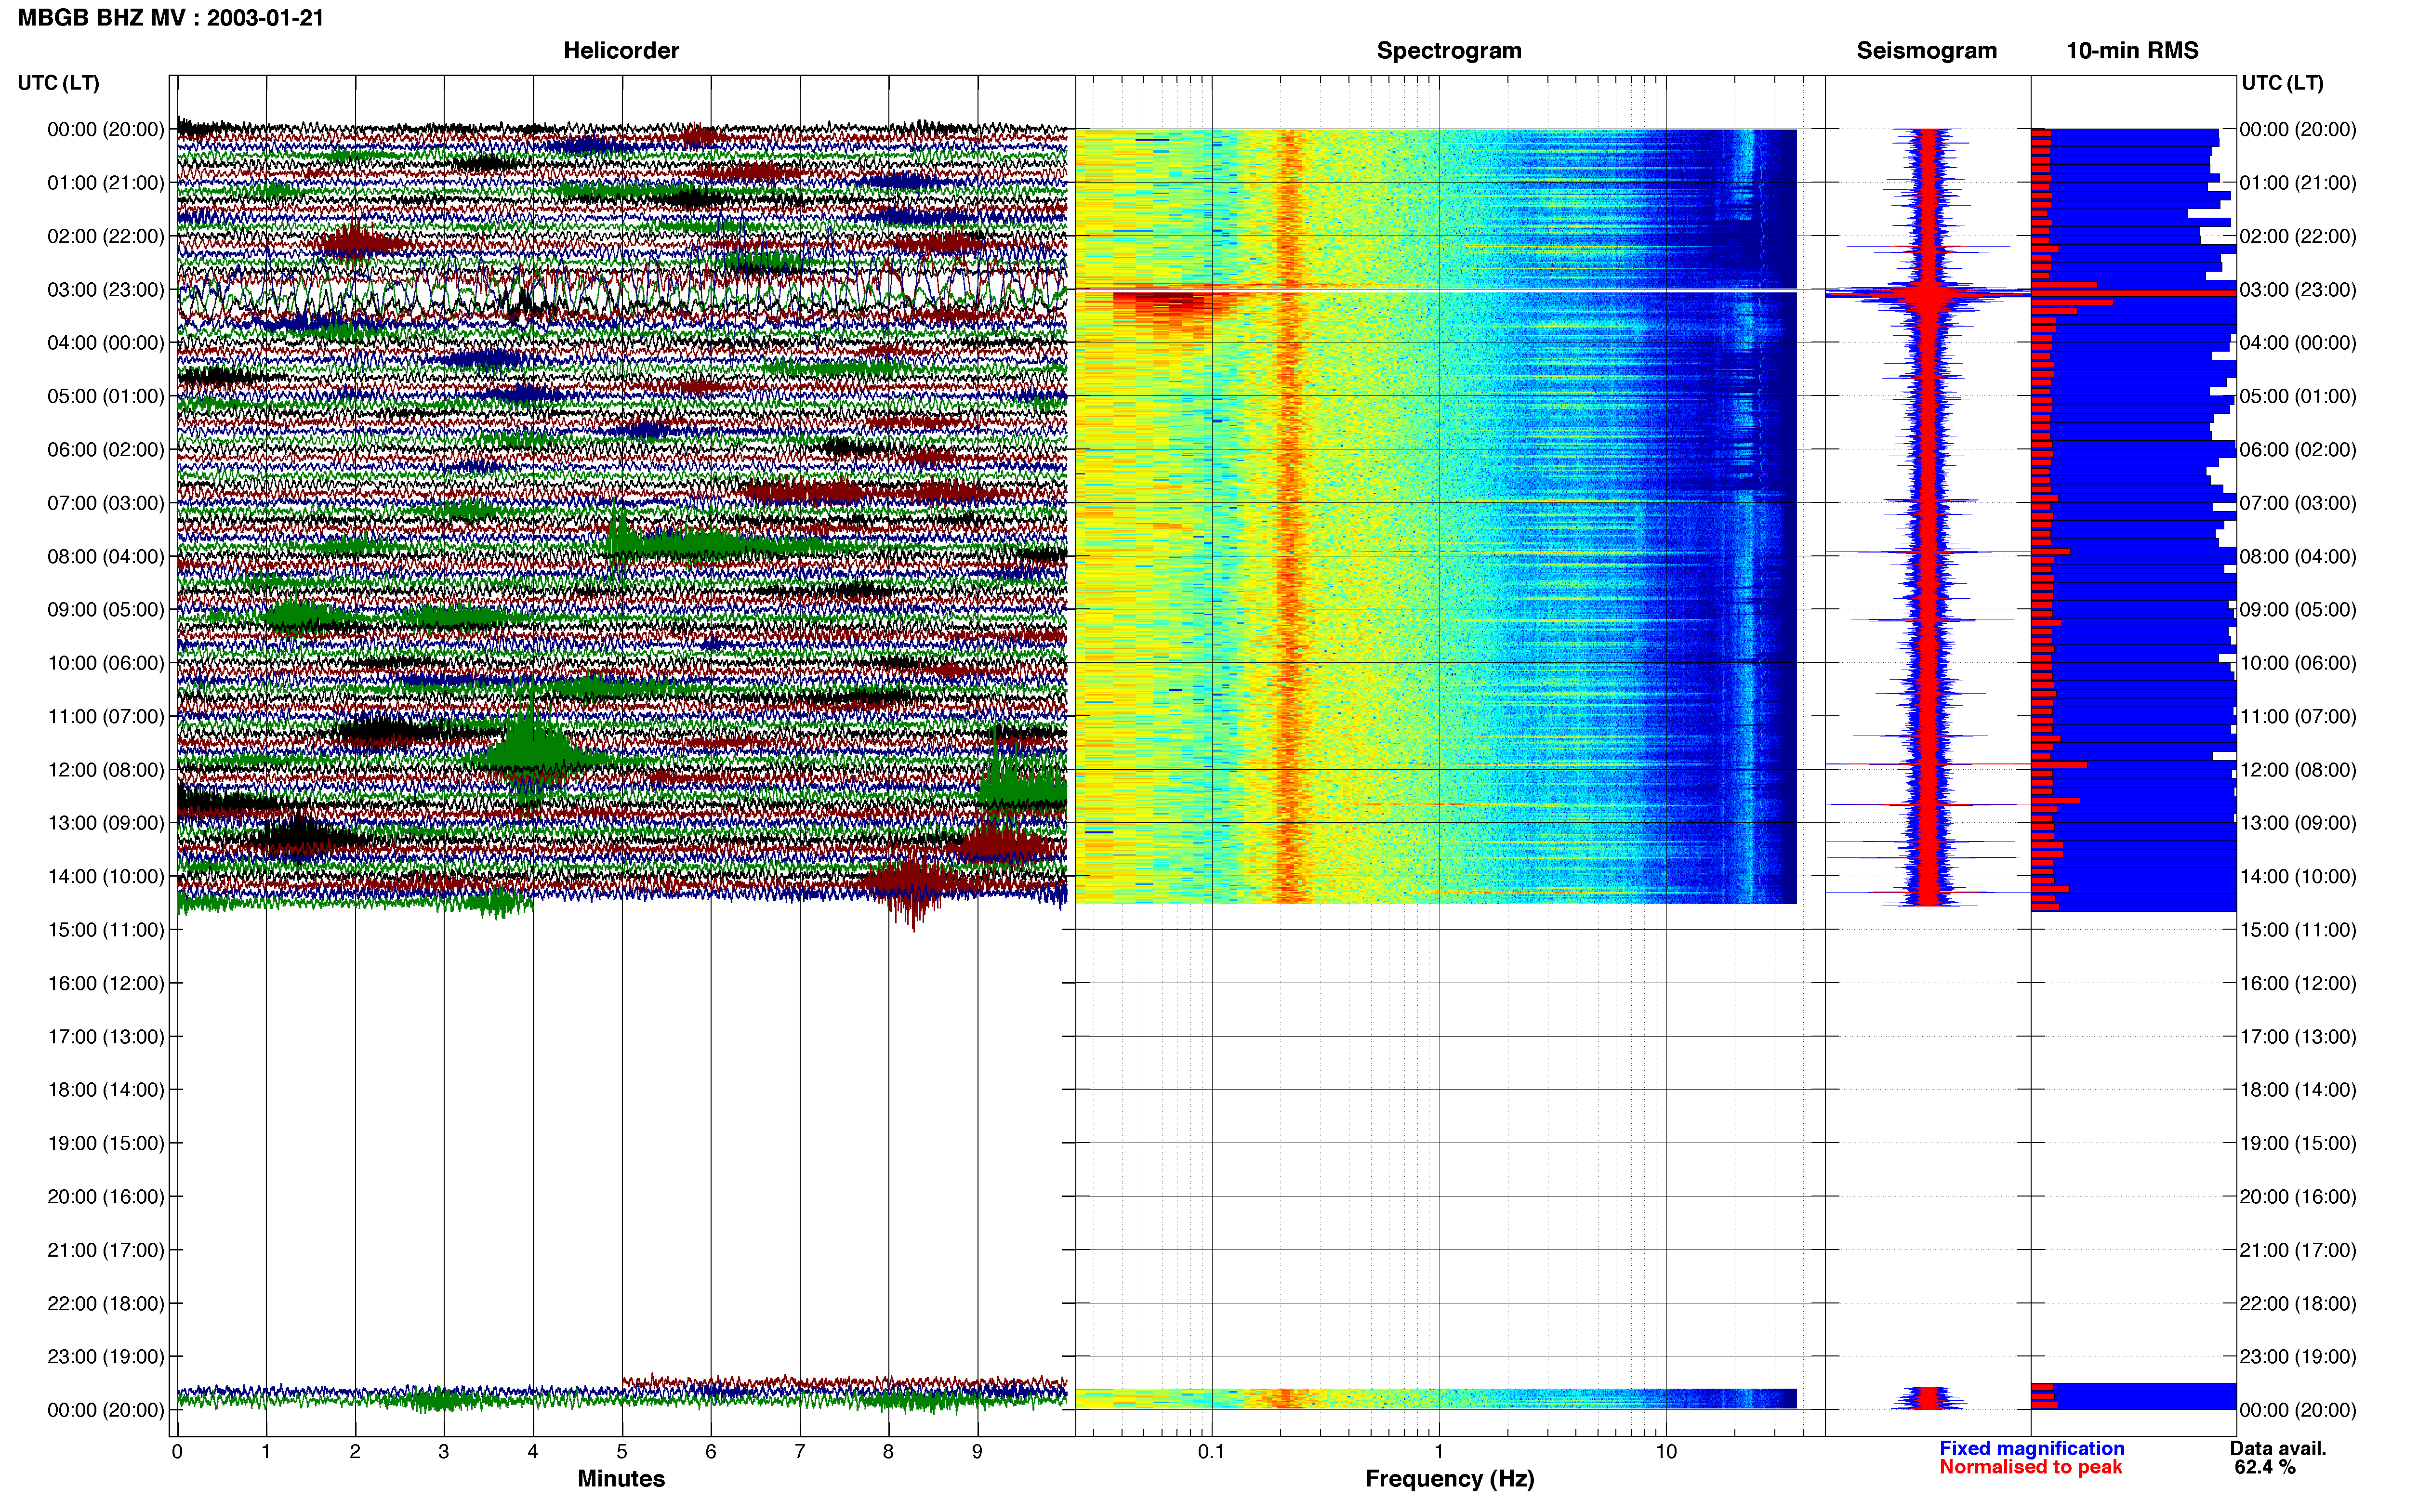The height and width of the screenshot is (1512, 2418).
Task: Click Helicorder-side time label '21:00 (17:00)'
Action: tap(106, 1250)
